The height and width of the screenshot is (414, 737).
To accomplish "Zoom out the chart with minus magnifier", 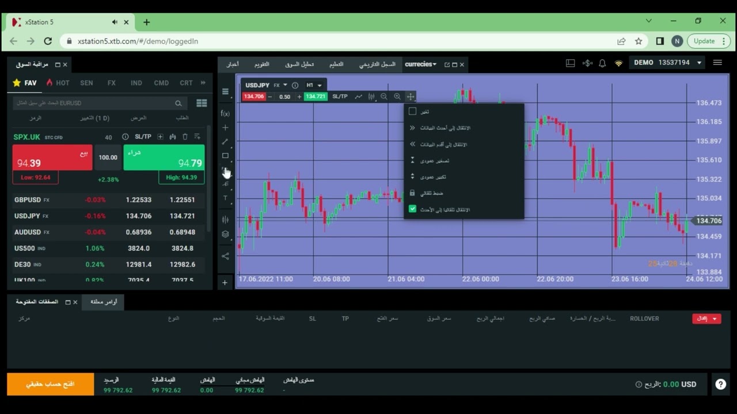I will 384,97.
